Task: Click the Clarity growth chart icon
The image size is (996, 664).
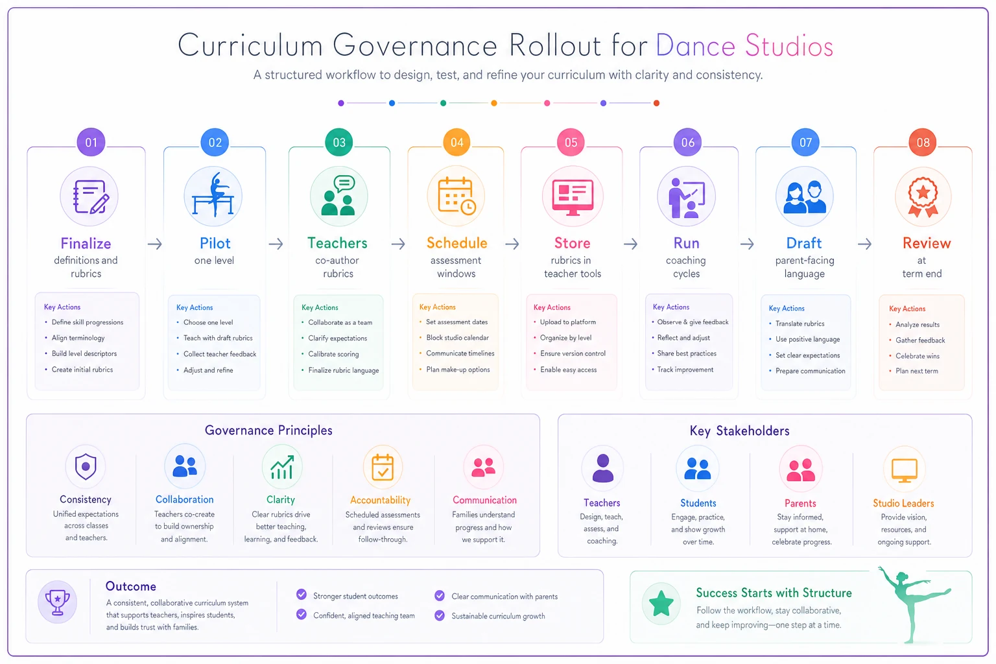Action: pos(281,466)
